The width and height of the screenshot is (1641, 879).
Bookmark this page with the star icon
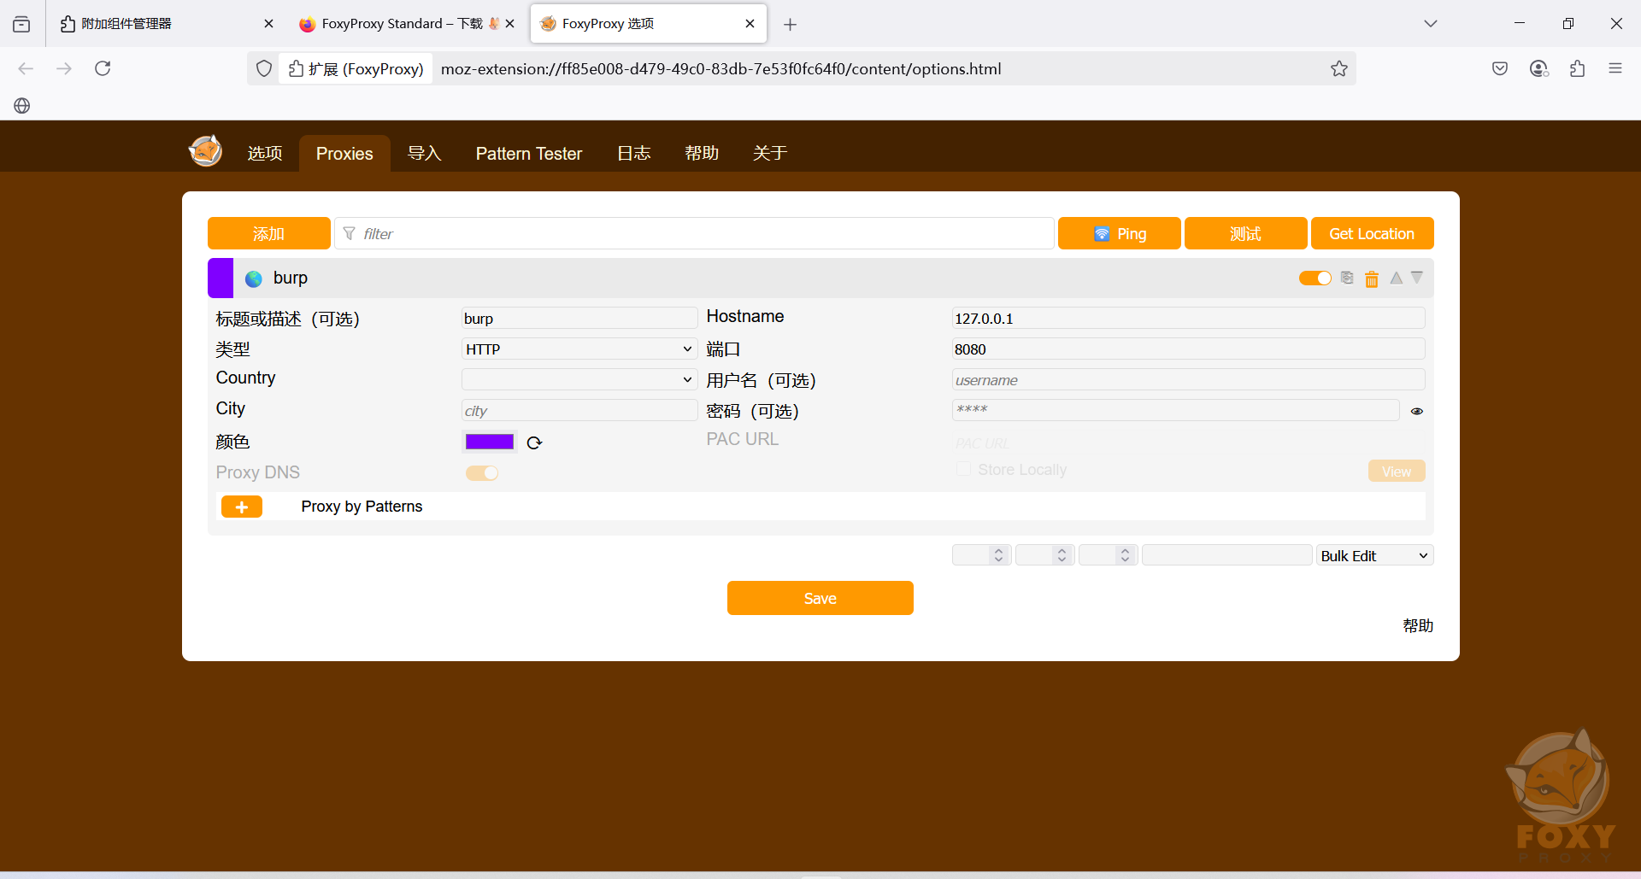tap(1339, 68)
